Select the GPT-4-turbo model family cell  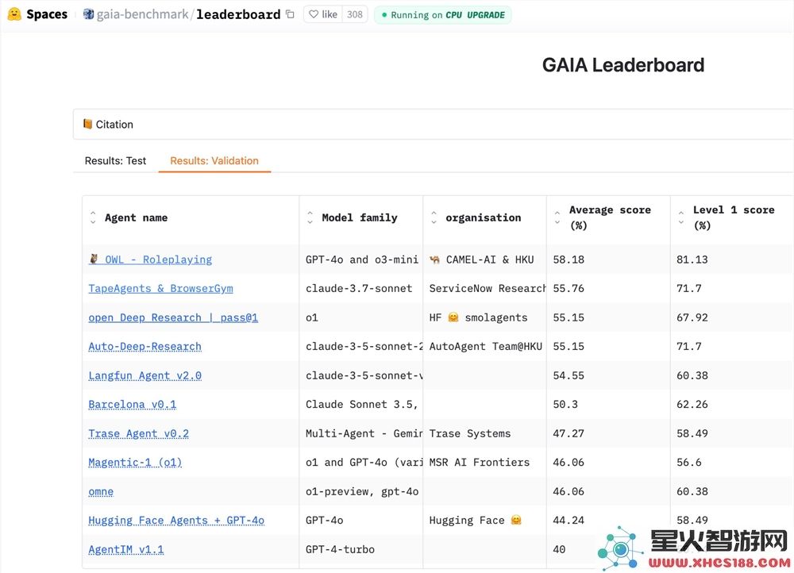[361, 549]
